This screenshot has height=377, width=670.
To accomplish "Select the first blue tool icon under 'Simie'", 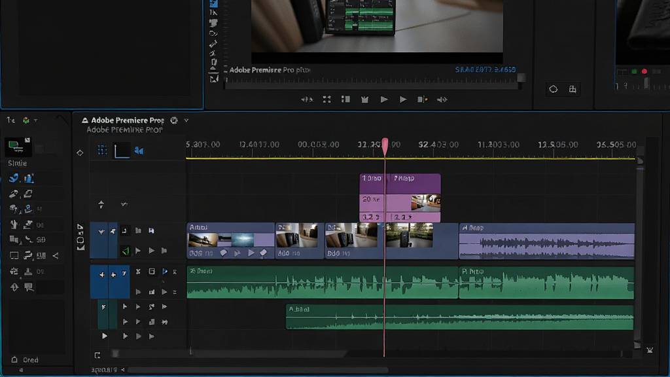I will click(14, 178).
